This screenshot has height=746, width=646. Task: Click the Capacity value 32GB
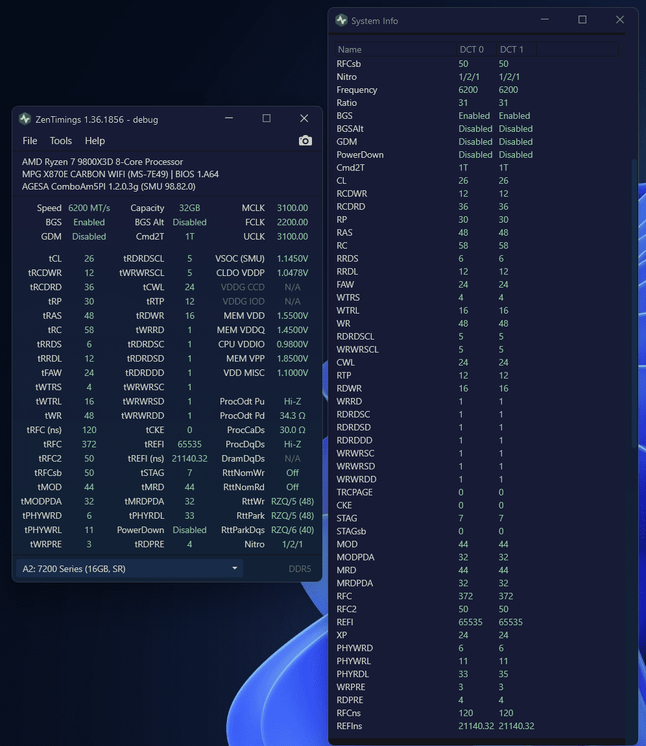(x=189, y=208)
